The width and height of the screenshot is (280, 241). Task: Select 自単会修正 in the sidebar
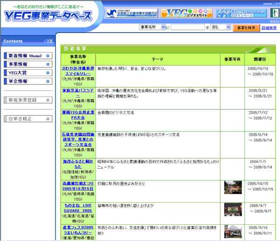28,119
